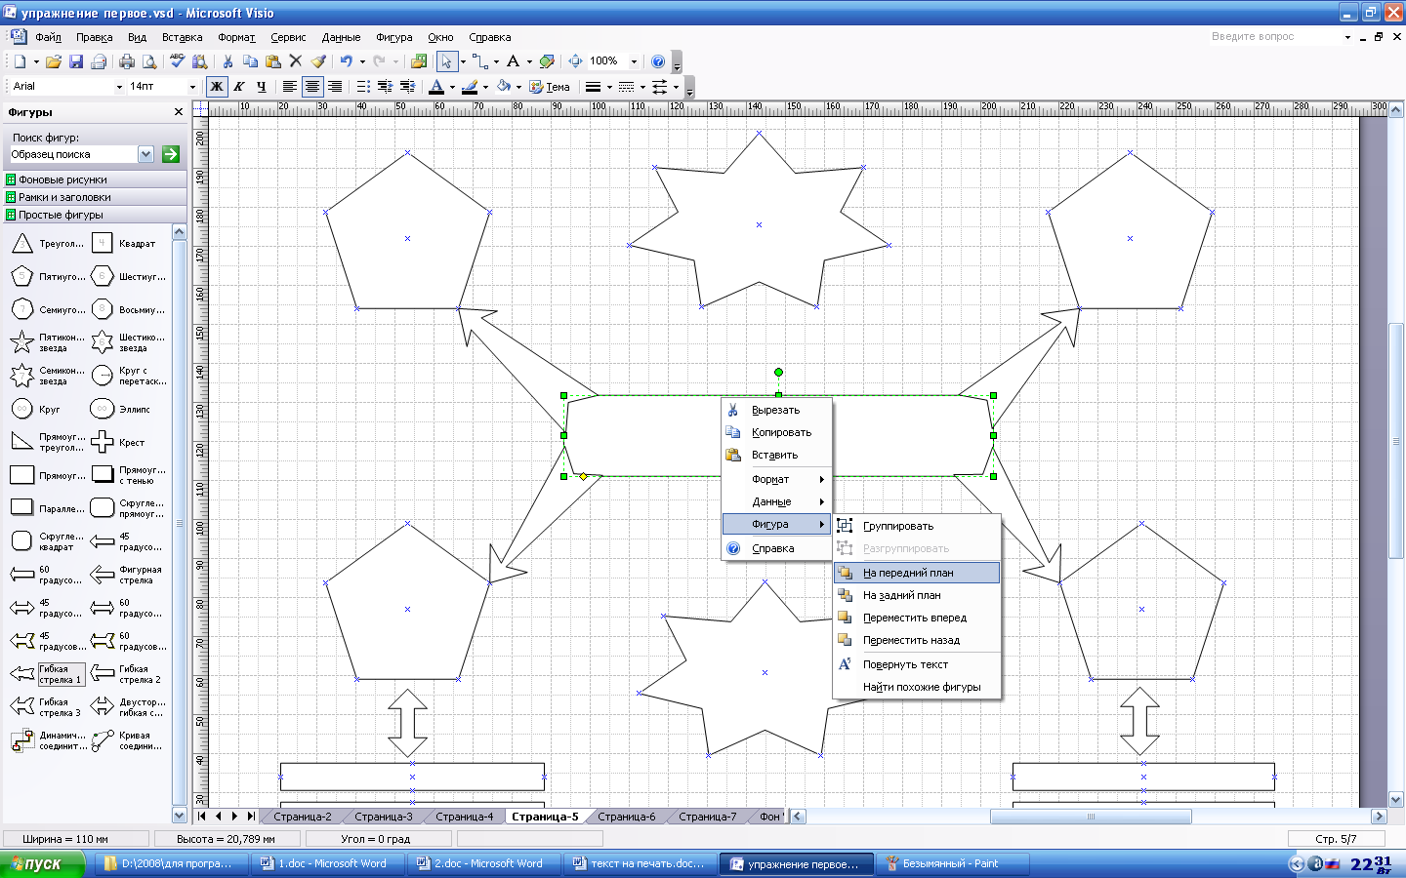Open the 'Рамки и заголовки' stencil
This screenshot has width=1406, height=878.
[94, 197]
